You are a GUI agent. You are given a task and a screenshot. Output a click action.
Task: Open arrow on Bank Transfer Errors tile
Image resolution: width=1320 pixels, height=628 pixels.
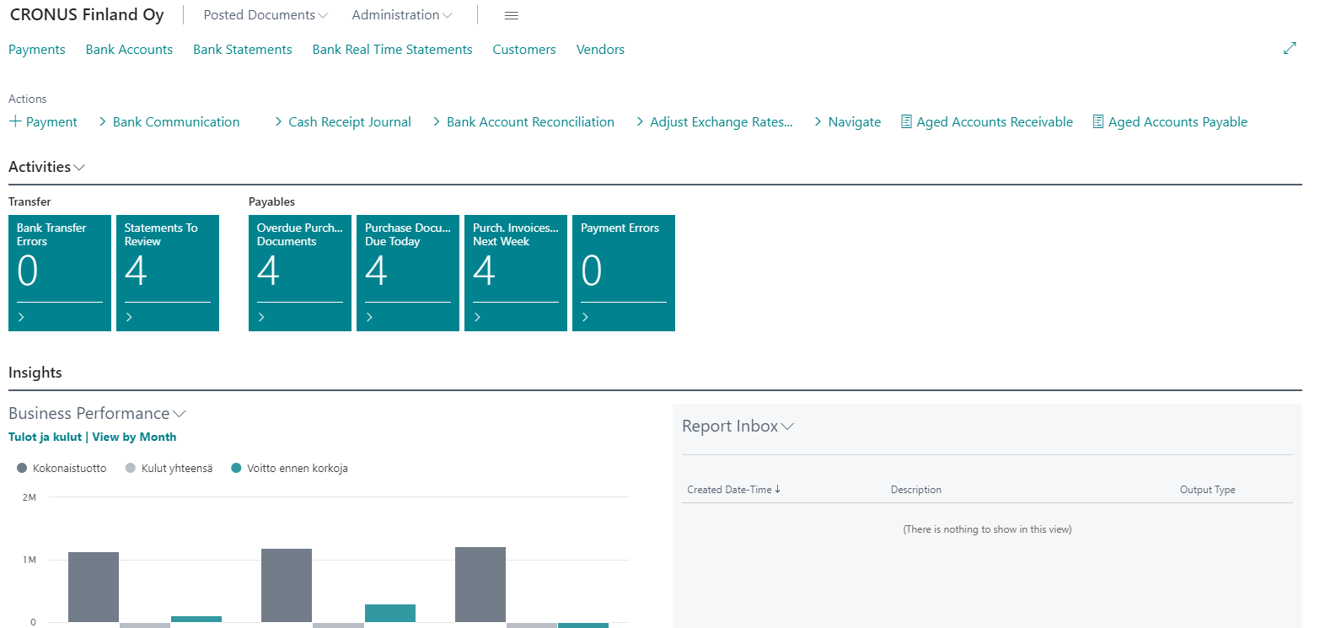tap(21, 317)
